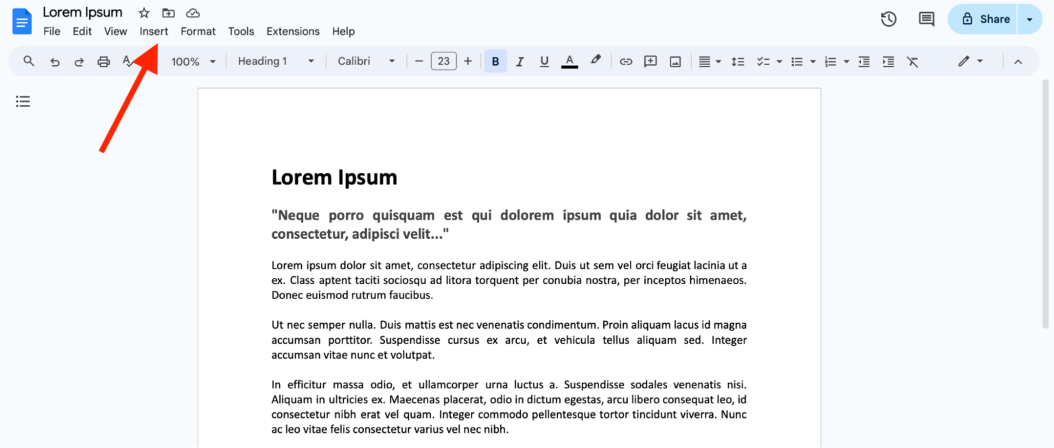1054x448 pixels.
Task: Toggle italic formatting
Action: [519, 61]
